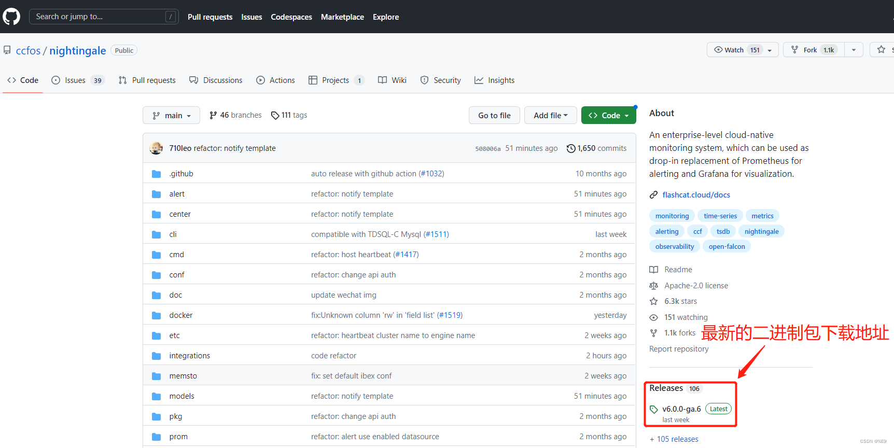Screen dimensions: 894x448
Task: Click the memsto folder icon
Action: pyautogui.click(x=156, y=376)
